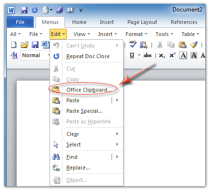Open the View dropdown menu
The image size is (212, 192).
tap(82, 34)
